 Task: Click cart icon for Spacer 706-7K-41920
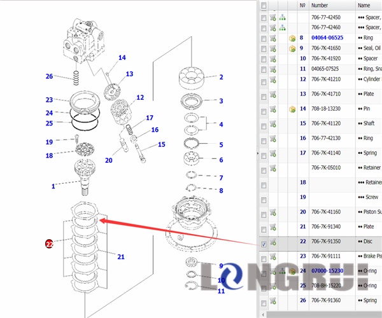pos(273,59)
